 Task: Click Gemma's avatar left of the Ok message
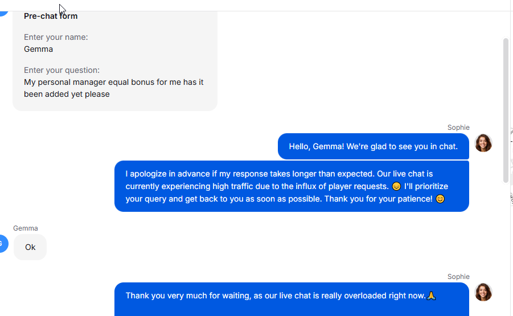click(3, 244)
